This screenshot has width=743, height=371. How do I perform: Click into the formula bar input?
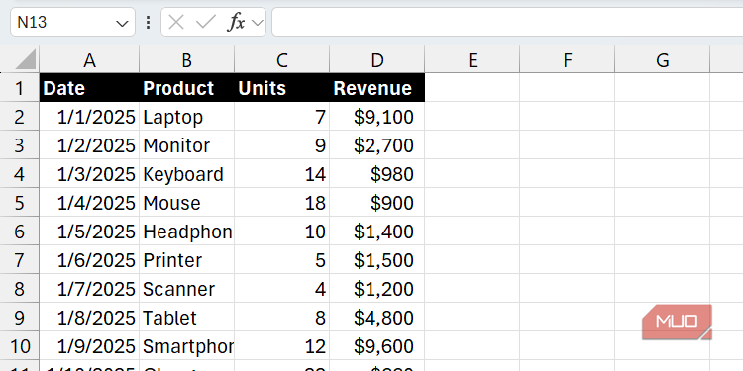click(507, 22)
